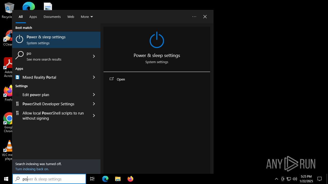Screen dimensions: 328x184
Task: Launch Microsoft Edge from taskbar
Action: click(x=105, y=179)
